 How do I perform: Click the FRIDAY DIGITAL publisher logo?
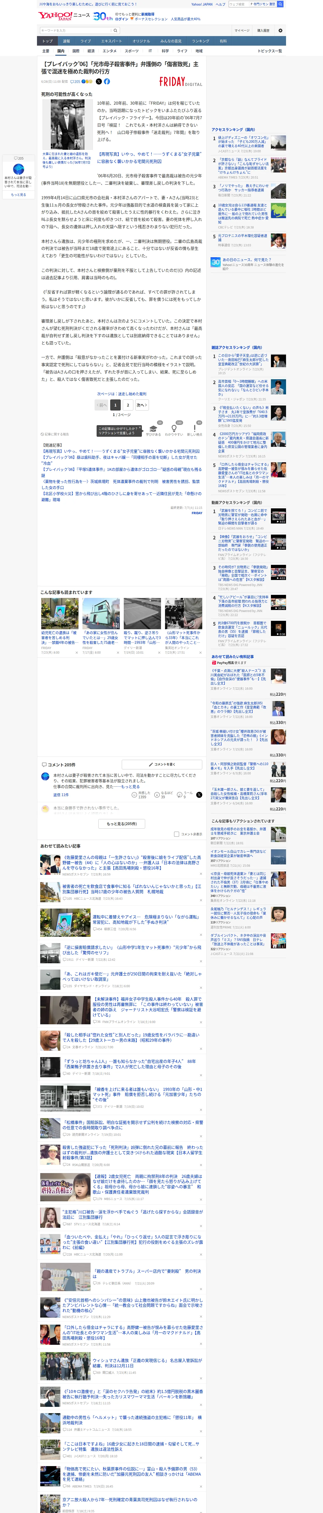(x=181, y=82)
